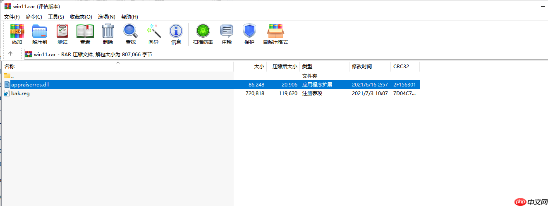
Task: Click packed size value 119,620
Action: coord(287,93)
